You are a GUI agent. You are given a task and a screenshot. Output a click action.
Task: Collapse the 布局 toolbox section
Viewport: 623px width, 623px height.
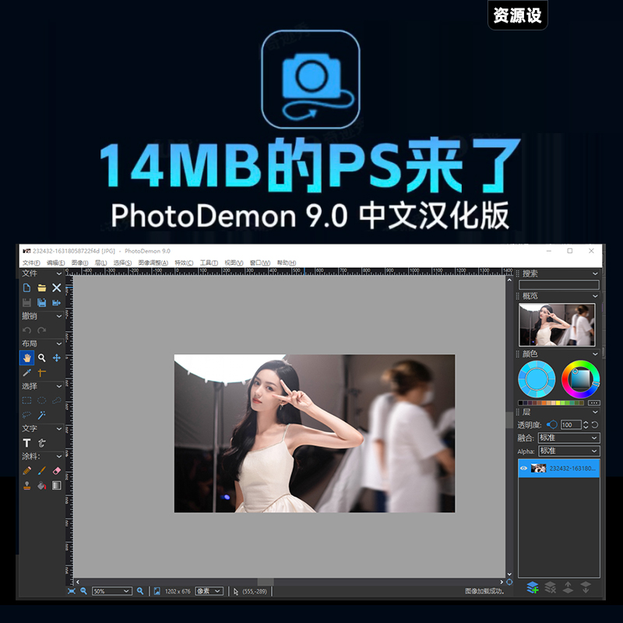point(59,343)
